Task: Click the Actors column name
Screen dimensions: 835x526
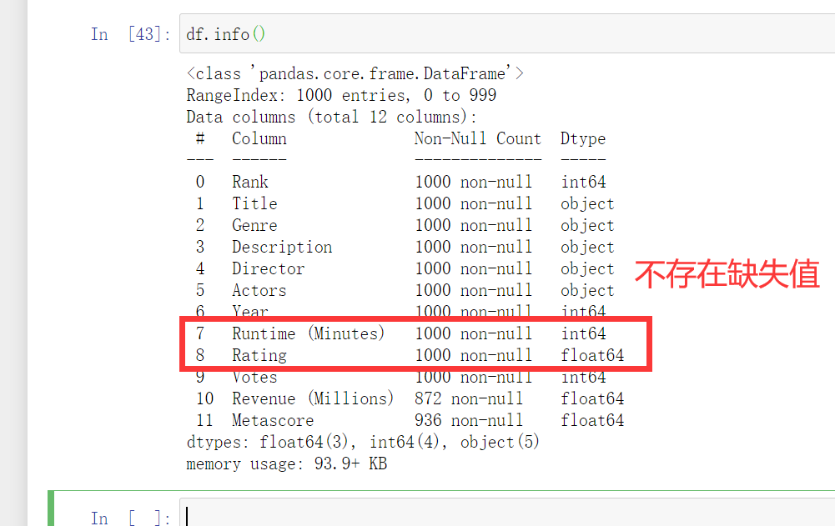Action: pos(259,291)
